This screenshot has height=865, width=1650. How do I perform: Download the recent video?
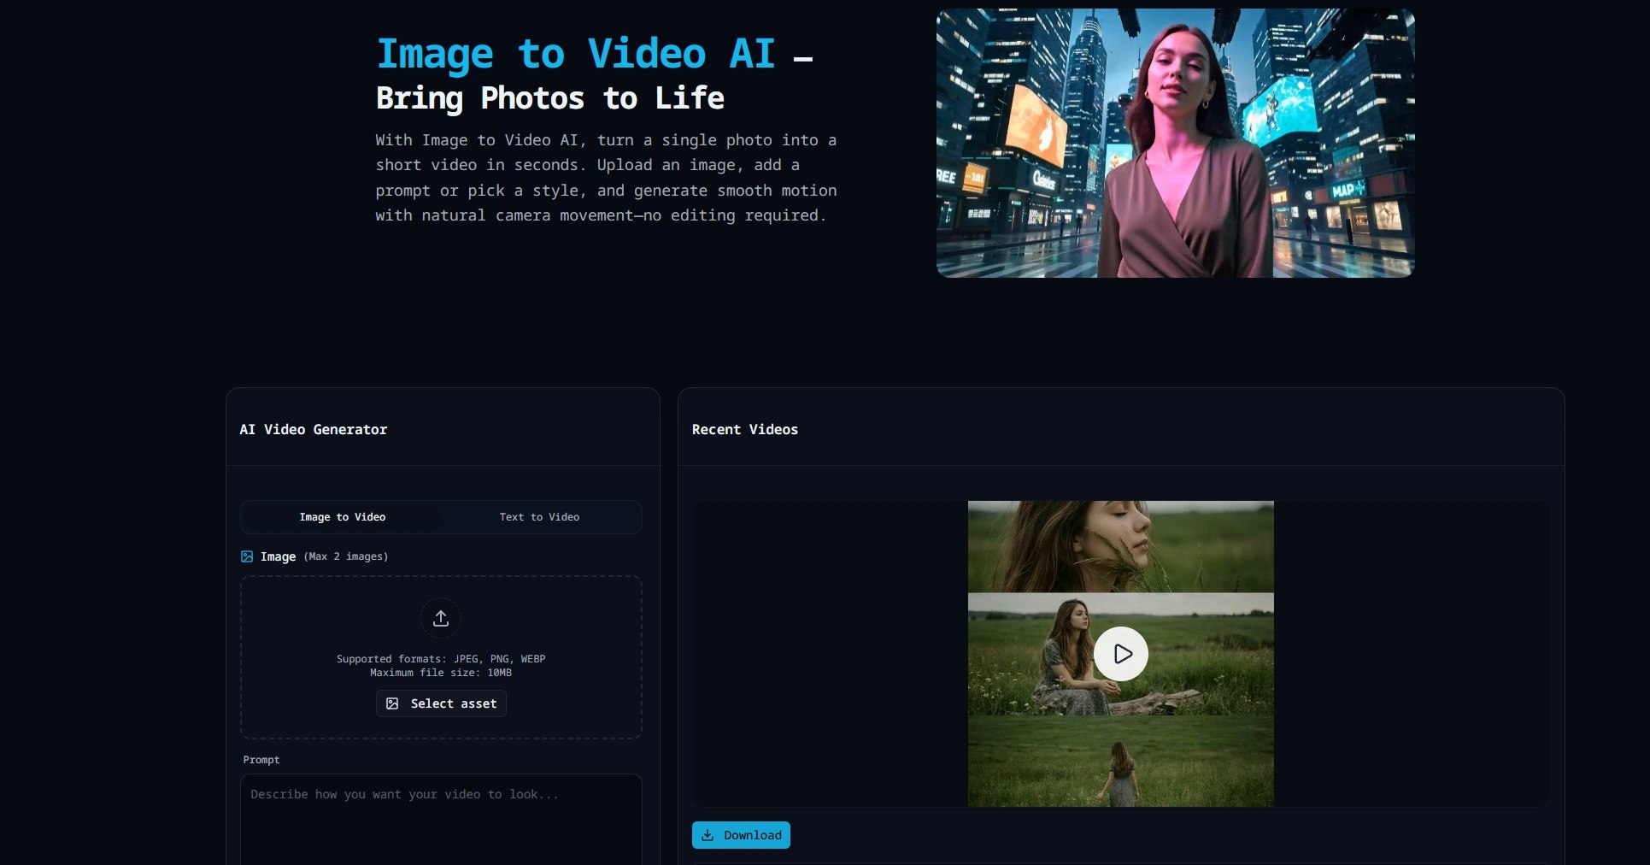click(x=741, y=835)
